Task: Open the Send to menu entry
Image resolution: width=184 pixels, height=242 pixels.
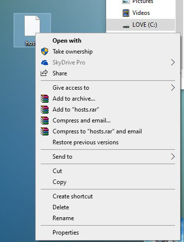Action: 108,157
